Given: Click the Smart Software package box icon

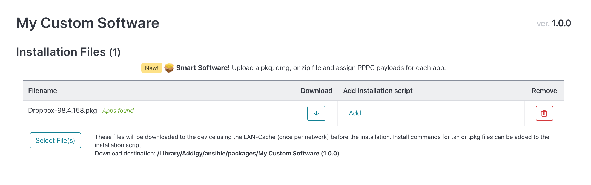Looking at the screenshot, I should [169, 68].
